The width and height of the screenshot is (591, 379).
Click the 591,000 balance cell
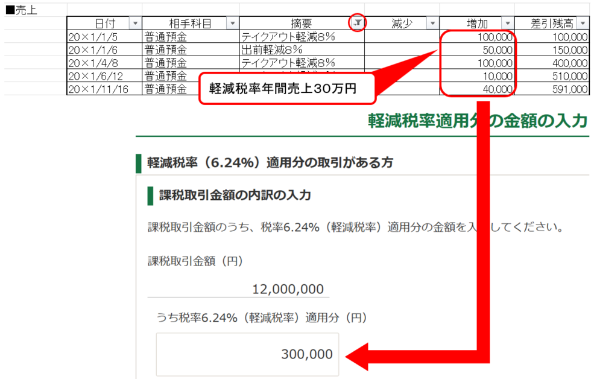pos(551,89)
